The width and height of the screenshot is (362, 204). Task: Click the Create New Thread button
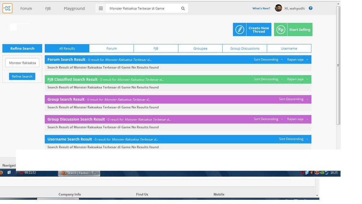click(252, 29)
